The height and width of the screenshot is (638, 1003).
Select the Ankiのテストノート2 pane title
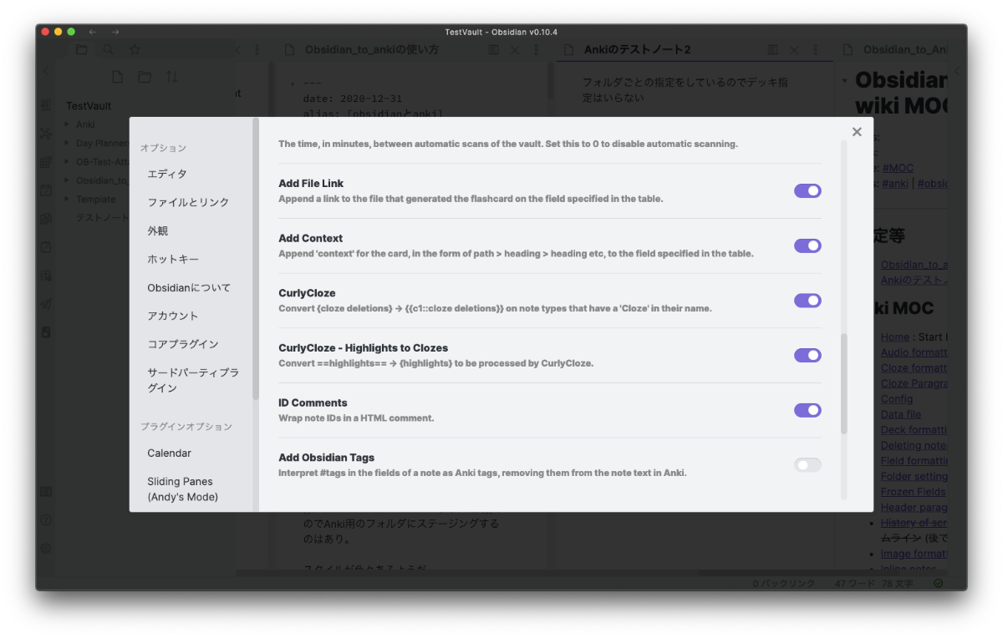(637, 50)
